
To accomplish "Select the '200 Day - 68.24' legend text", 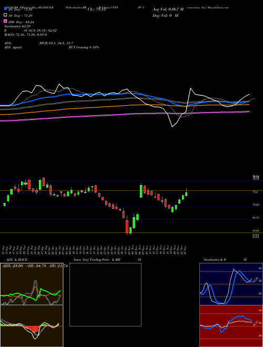I will [x=21, y=22].
